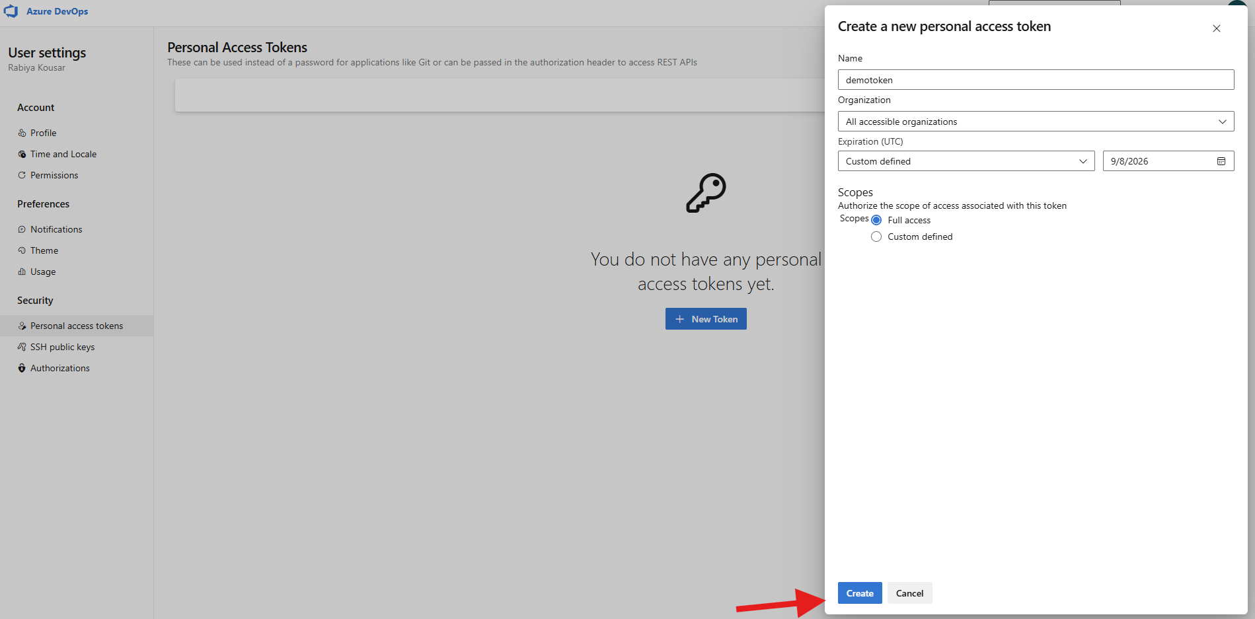Click the Create button in dialog
1255x619 pixels.
pos(859,593)
